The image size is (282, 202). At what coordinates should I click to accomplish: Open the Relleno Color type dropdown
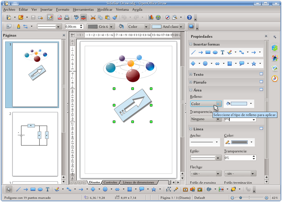point(206,104)
